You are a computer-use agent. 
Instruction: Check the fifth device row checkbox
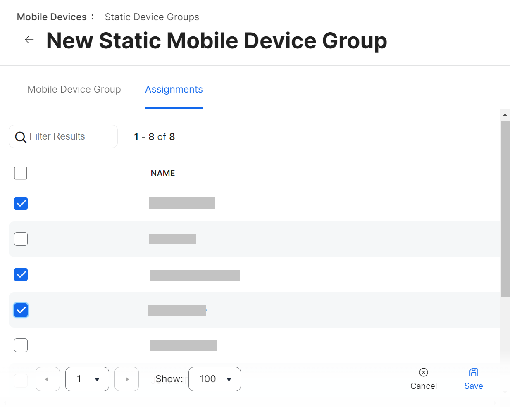(x=21, y=345)
